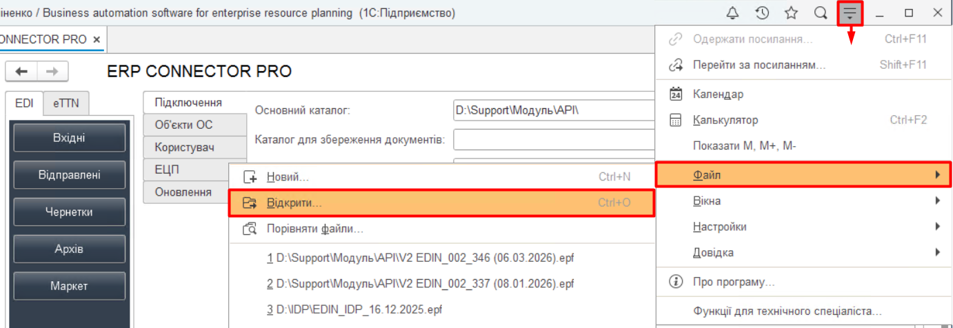Open the service main menu icon
The image size is (953, 328).
click(x=850, y=13)
